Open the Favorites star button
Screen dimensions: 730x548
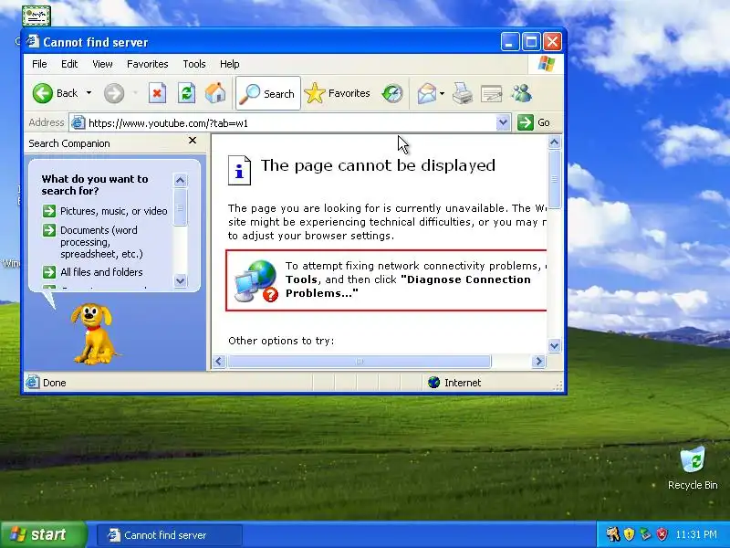point(337,93)
